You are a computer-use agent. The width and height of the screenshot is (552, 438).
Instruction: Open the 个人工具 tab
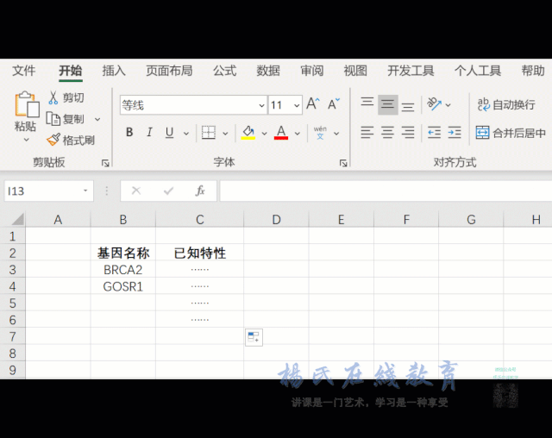click(x=478, y=71)
